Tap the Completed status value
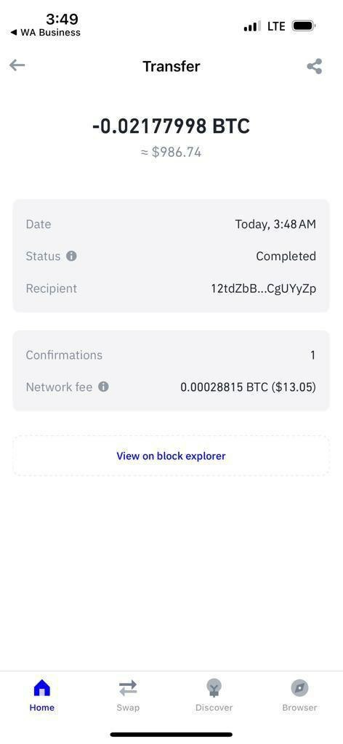 tap(286, 256)
